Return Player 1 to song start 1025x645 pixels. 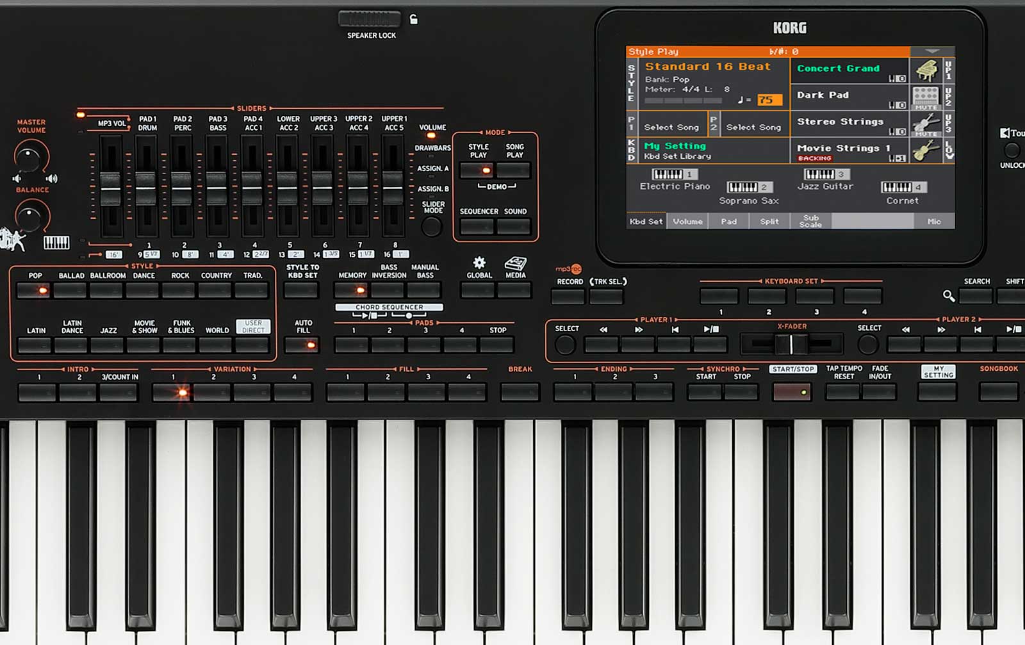pos(674,345)
